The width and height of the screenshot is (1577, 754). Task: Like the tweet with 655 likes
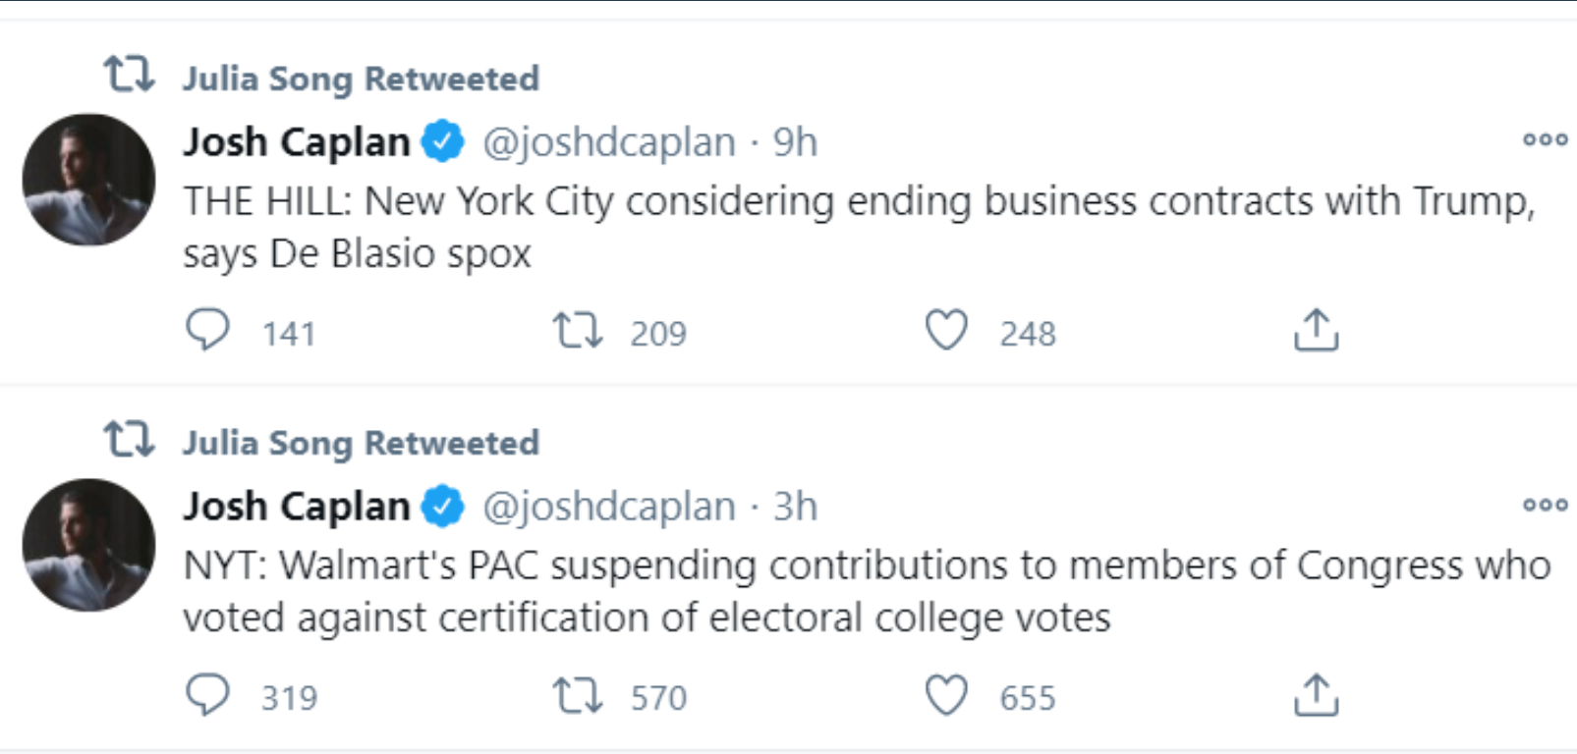coord(946,695)
